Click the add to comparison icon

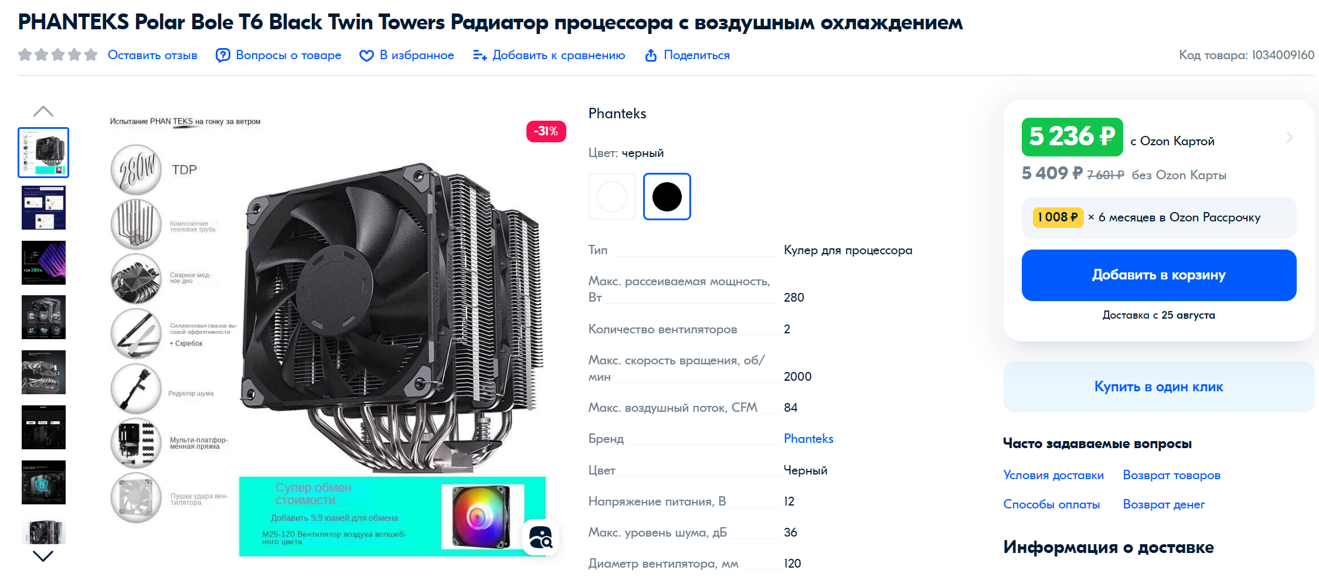pyautogui.click(x=480, y=56)
